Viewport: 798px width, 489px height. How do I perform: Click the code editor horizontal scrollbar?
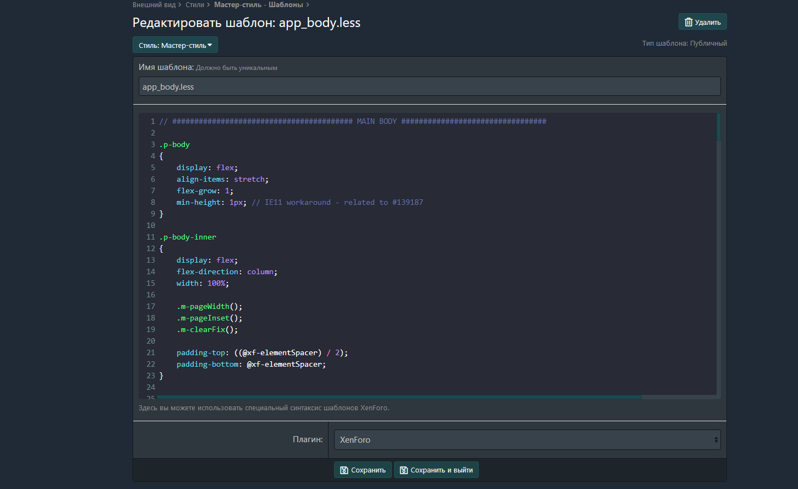click(x=399, y=396)
